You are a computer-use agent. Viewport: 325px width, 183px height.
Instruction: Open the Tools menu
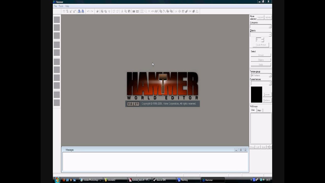(61, 6)
